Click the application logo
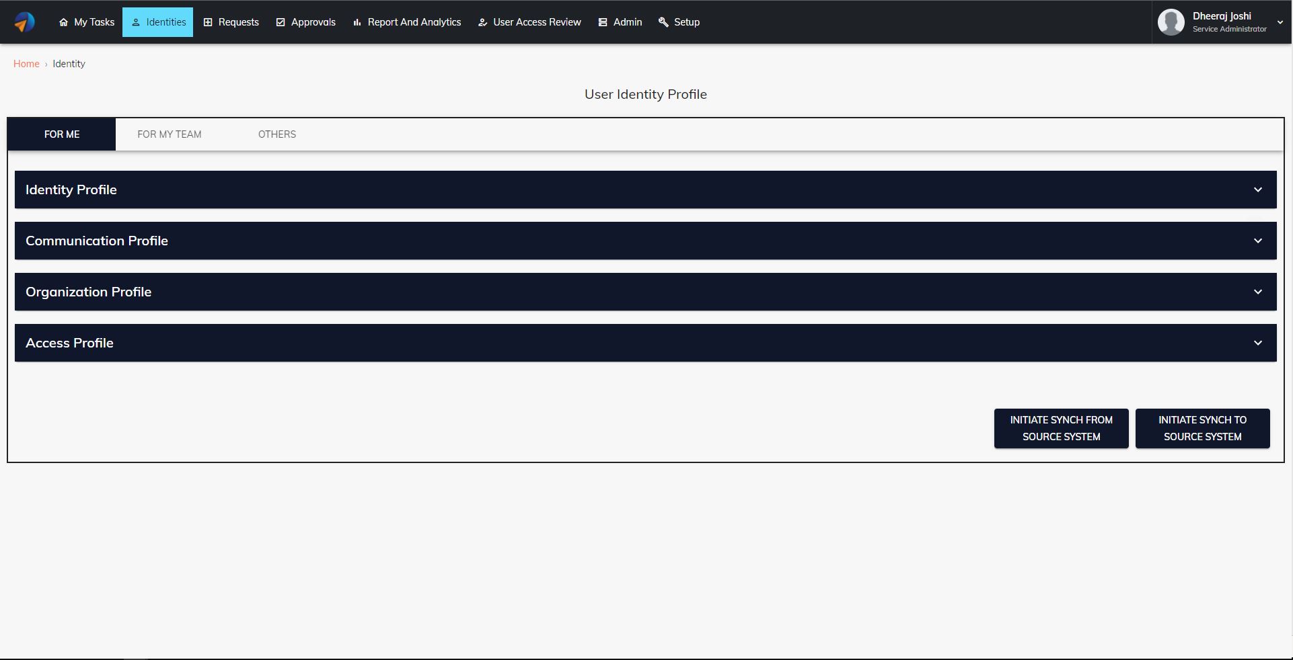 tap(25, 22)
